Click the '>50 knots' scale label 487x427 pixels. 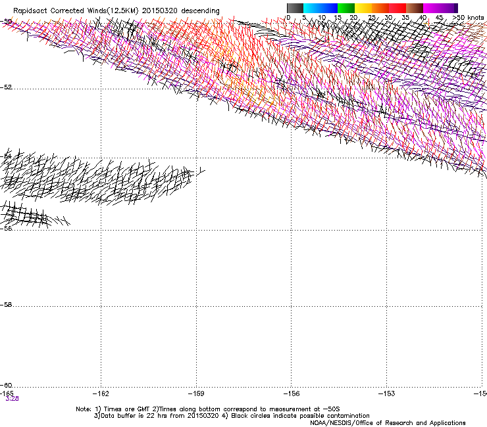click(468, 17)
